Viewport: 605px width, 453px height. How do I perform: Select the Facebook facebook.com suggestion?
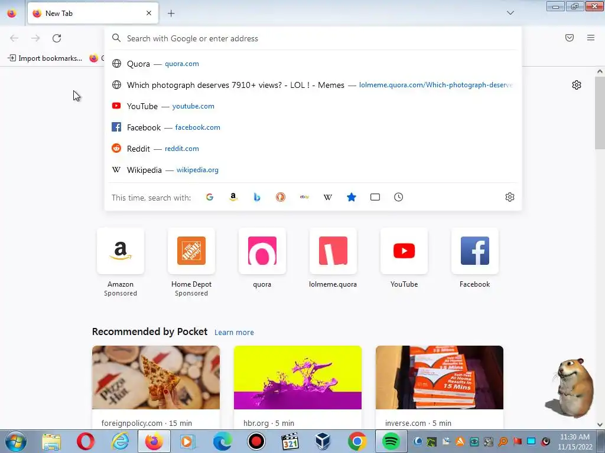[313, 127]
